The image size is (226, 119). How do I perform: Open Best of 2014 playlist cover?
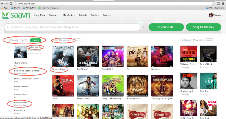coord(208,54)
